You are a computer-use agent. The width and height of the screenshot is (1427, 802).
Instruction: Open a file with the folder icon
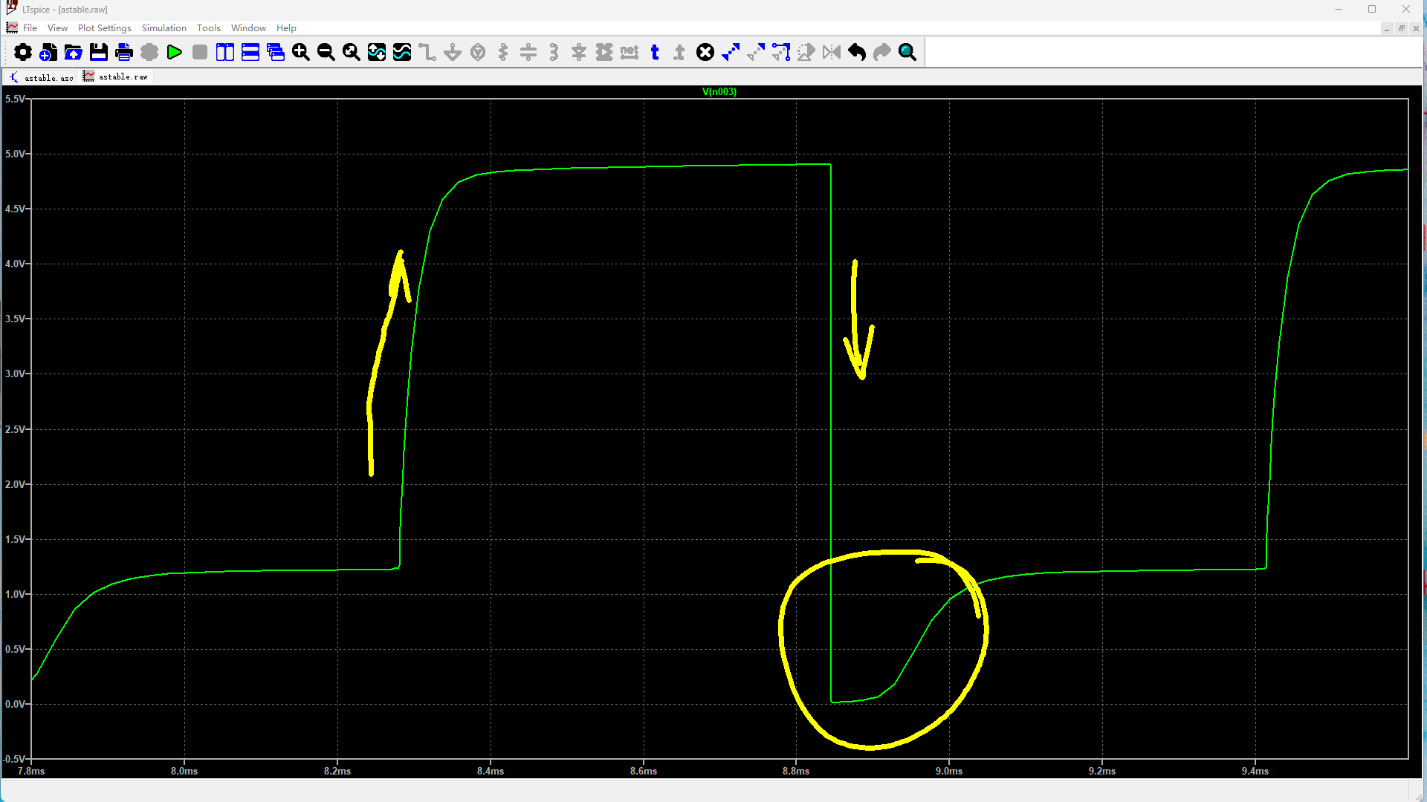coord(74,52)
